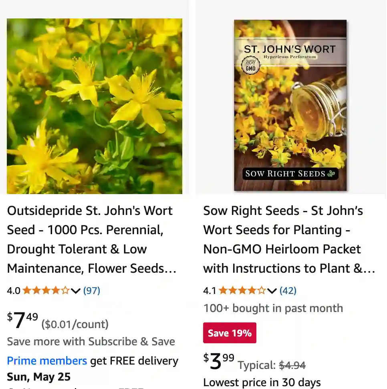Click the Sun, May 25 delivery date

pyautogui.click(x=39, y=377)
